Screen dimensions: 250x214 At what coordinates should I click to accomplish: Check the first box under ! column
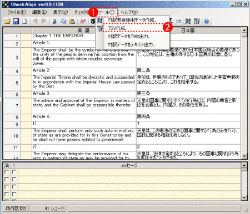pos(14,172)
